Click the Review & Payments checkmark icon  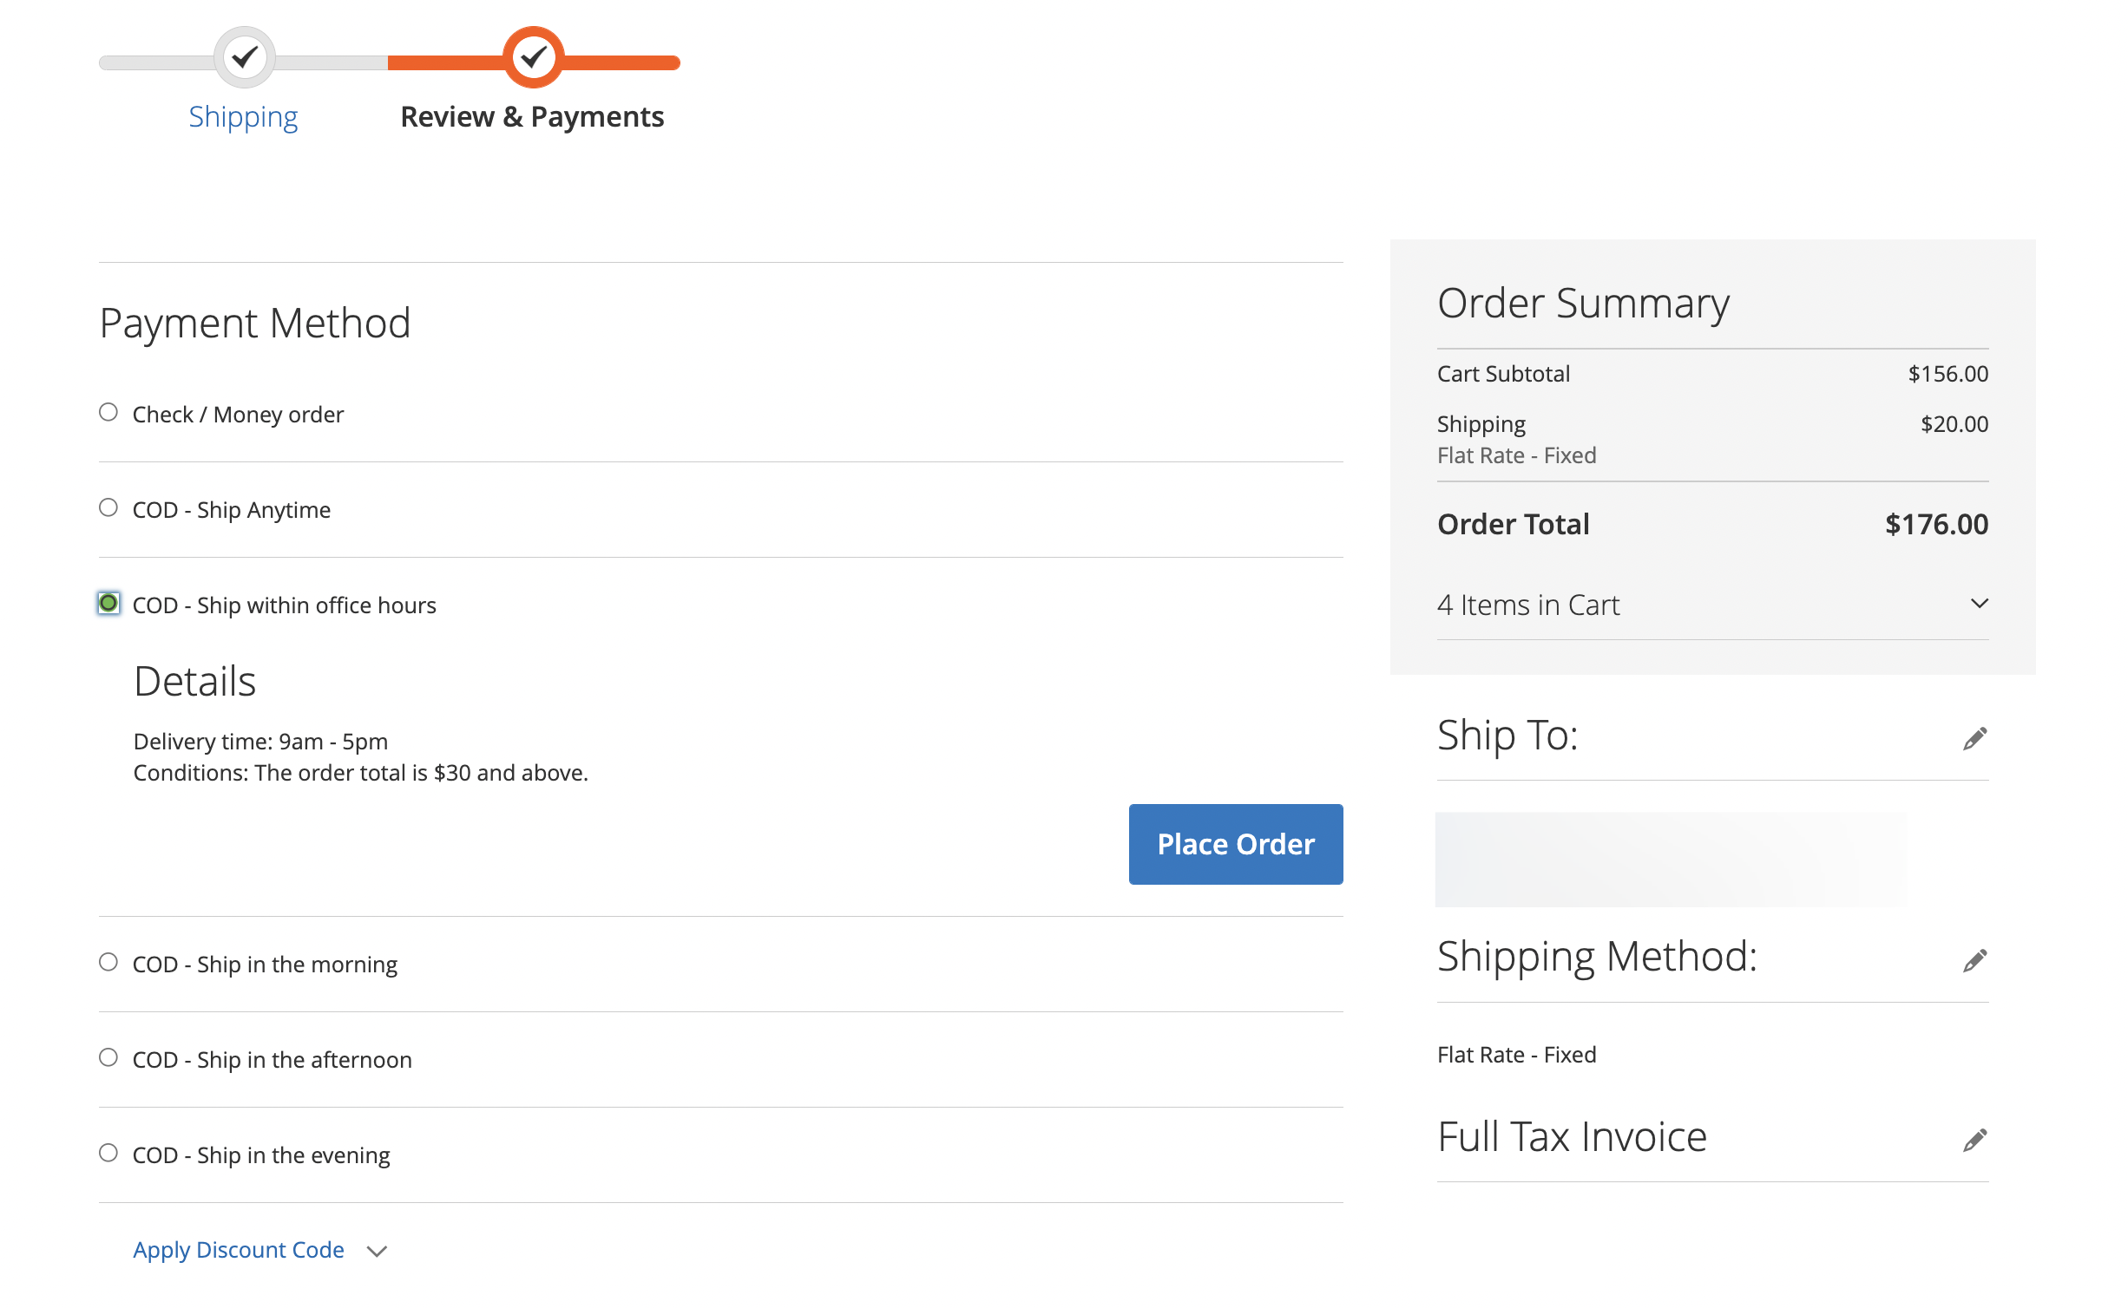pyautogui.click(x=533, y=58)
